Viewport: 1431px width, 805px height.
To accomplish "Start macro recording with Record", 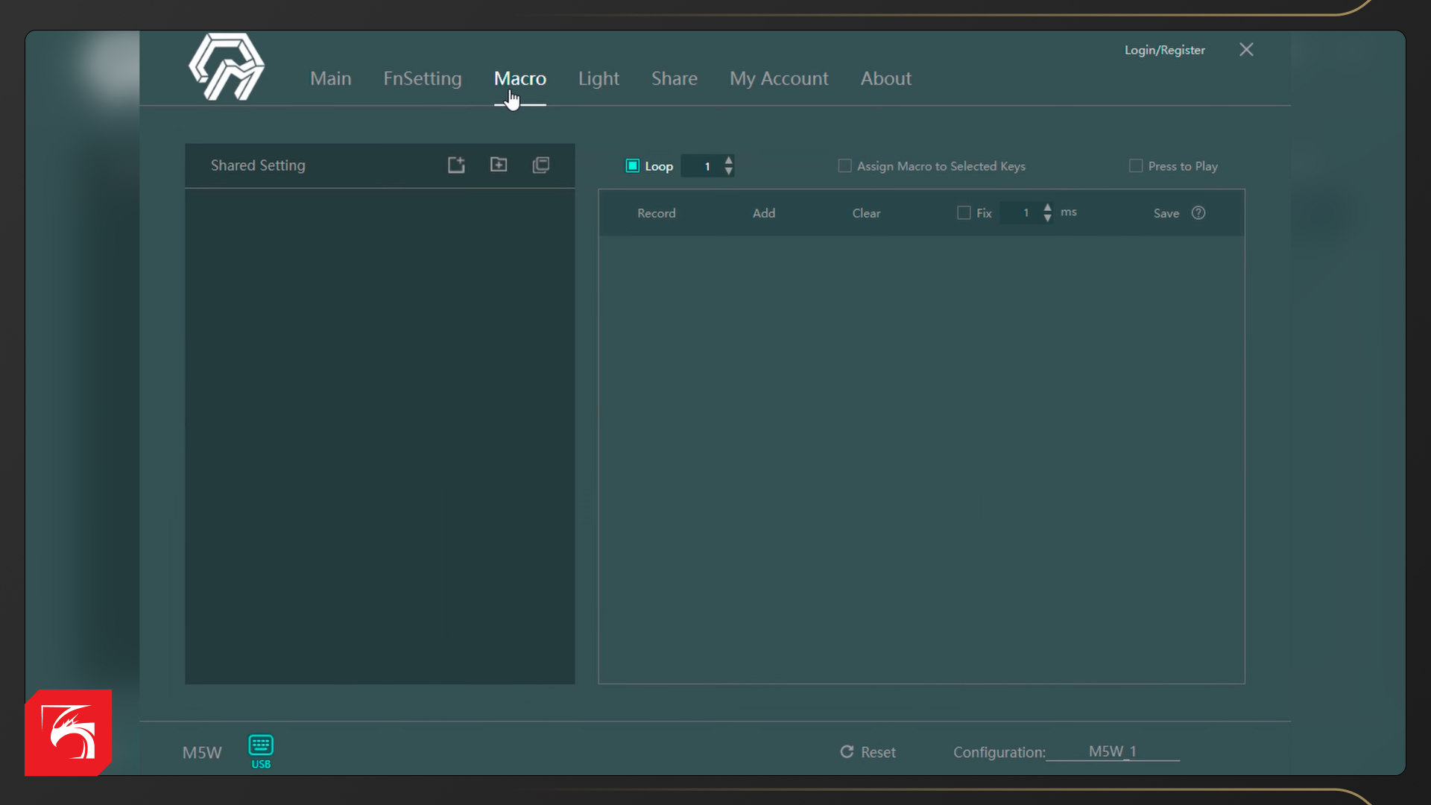I will tap(657, 213).
